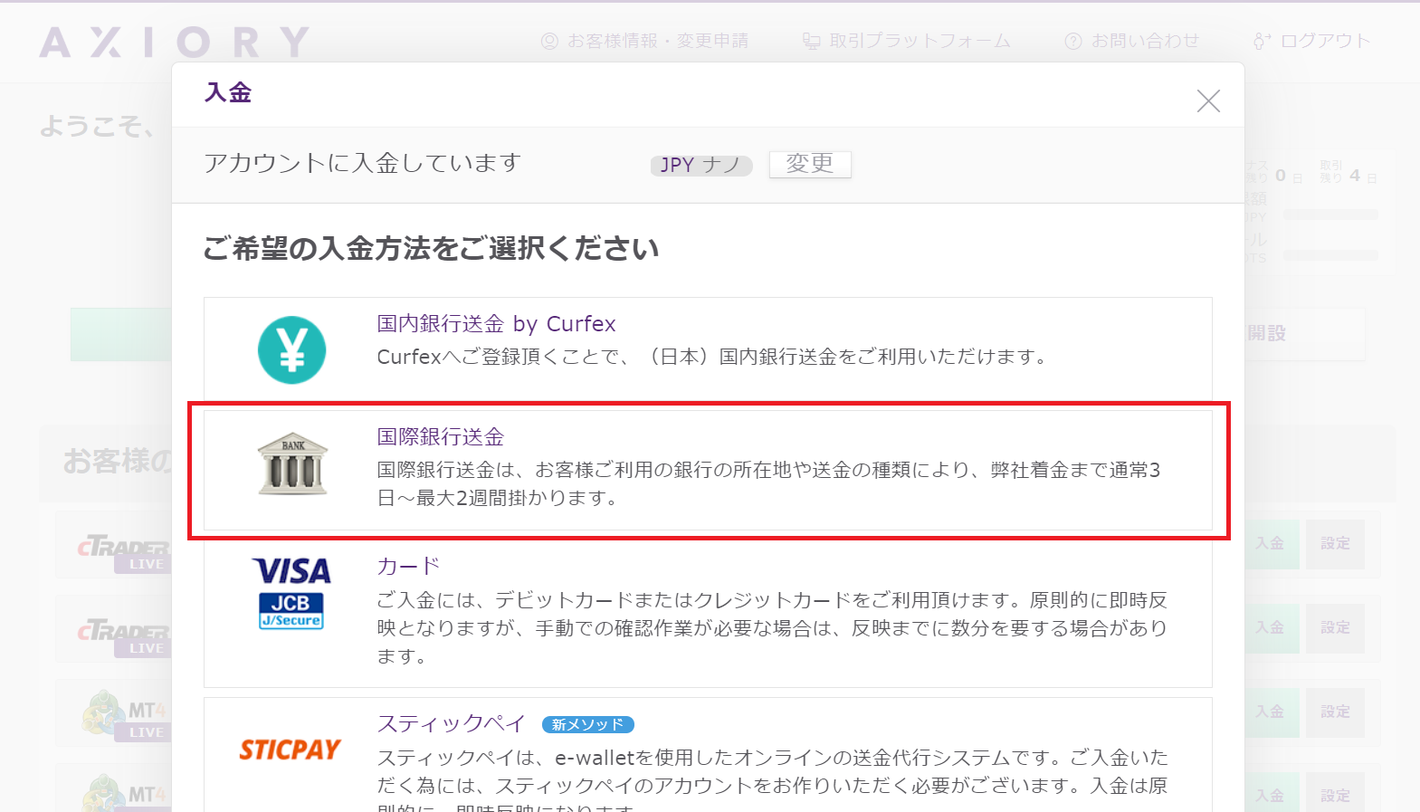The width and height of the screenshot is (1420, 812).
Task: Open 国内銀行送金 by Curfex link
Action: [x=496, y=323]
